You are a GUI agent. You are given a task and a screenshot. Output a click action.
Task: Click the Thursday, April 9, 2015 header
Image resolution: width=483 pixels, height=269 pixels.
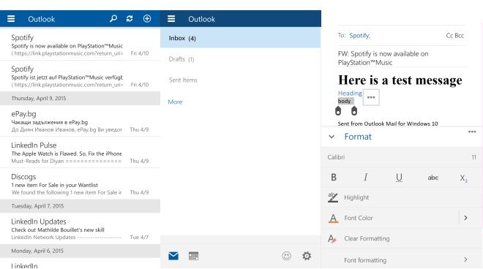[80, 98]
